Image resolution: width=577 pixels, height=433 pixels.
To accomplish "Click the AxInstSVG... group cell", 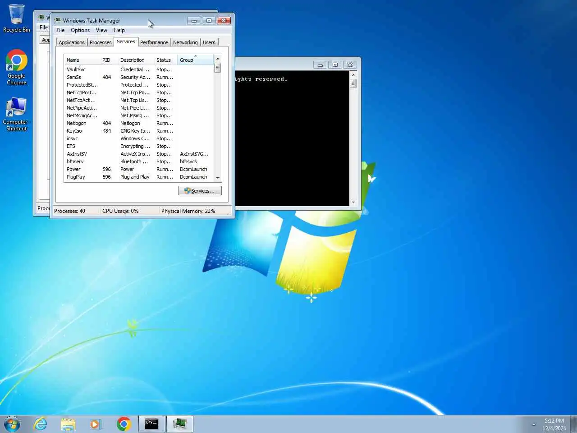I will (194, 154).
